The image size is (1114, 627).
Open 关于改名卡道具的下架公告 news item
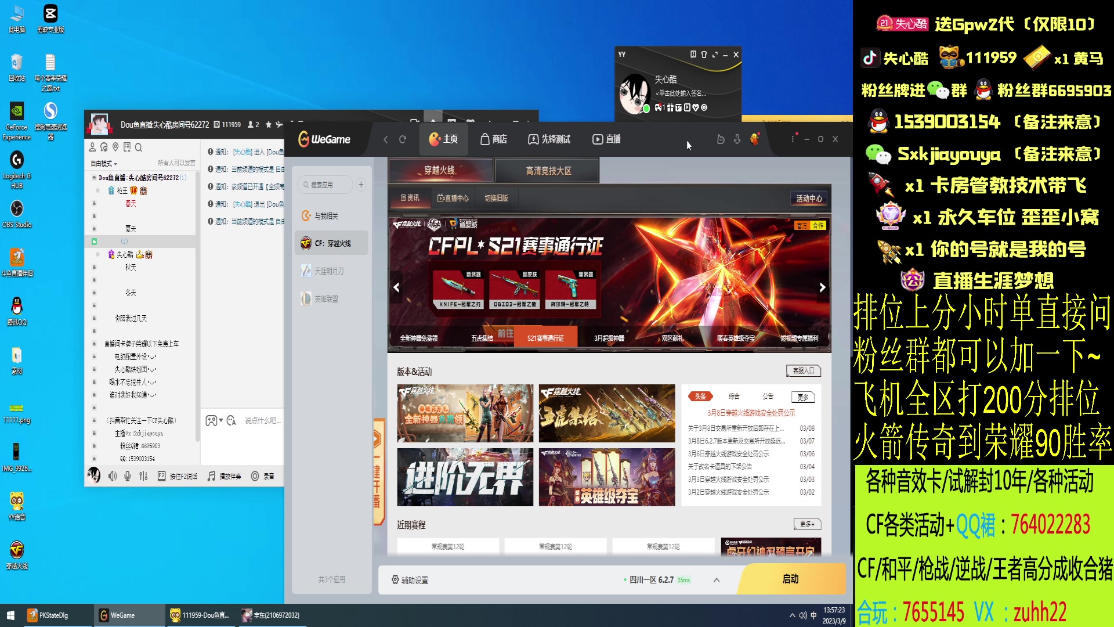click(x=719, y=466)
